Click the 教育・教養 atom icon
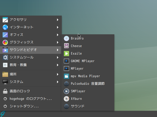Image resolution: width=157 pixels, height=117 pixels. tap(5, 65)
